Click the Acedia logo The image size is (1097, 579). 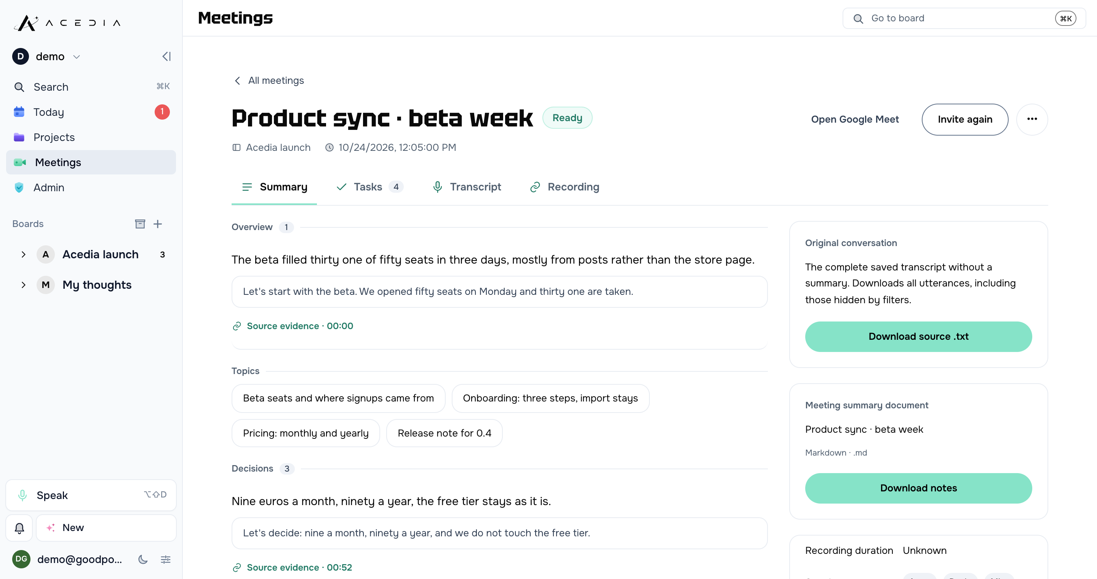pyautogui.click(x=68, y=22)
